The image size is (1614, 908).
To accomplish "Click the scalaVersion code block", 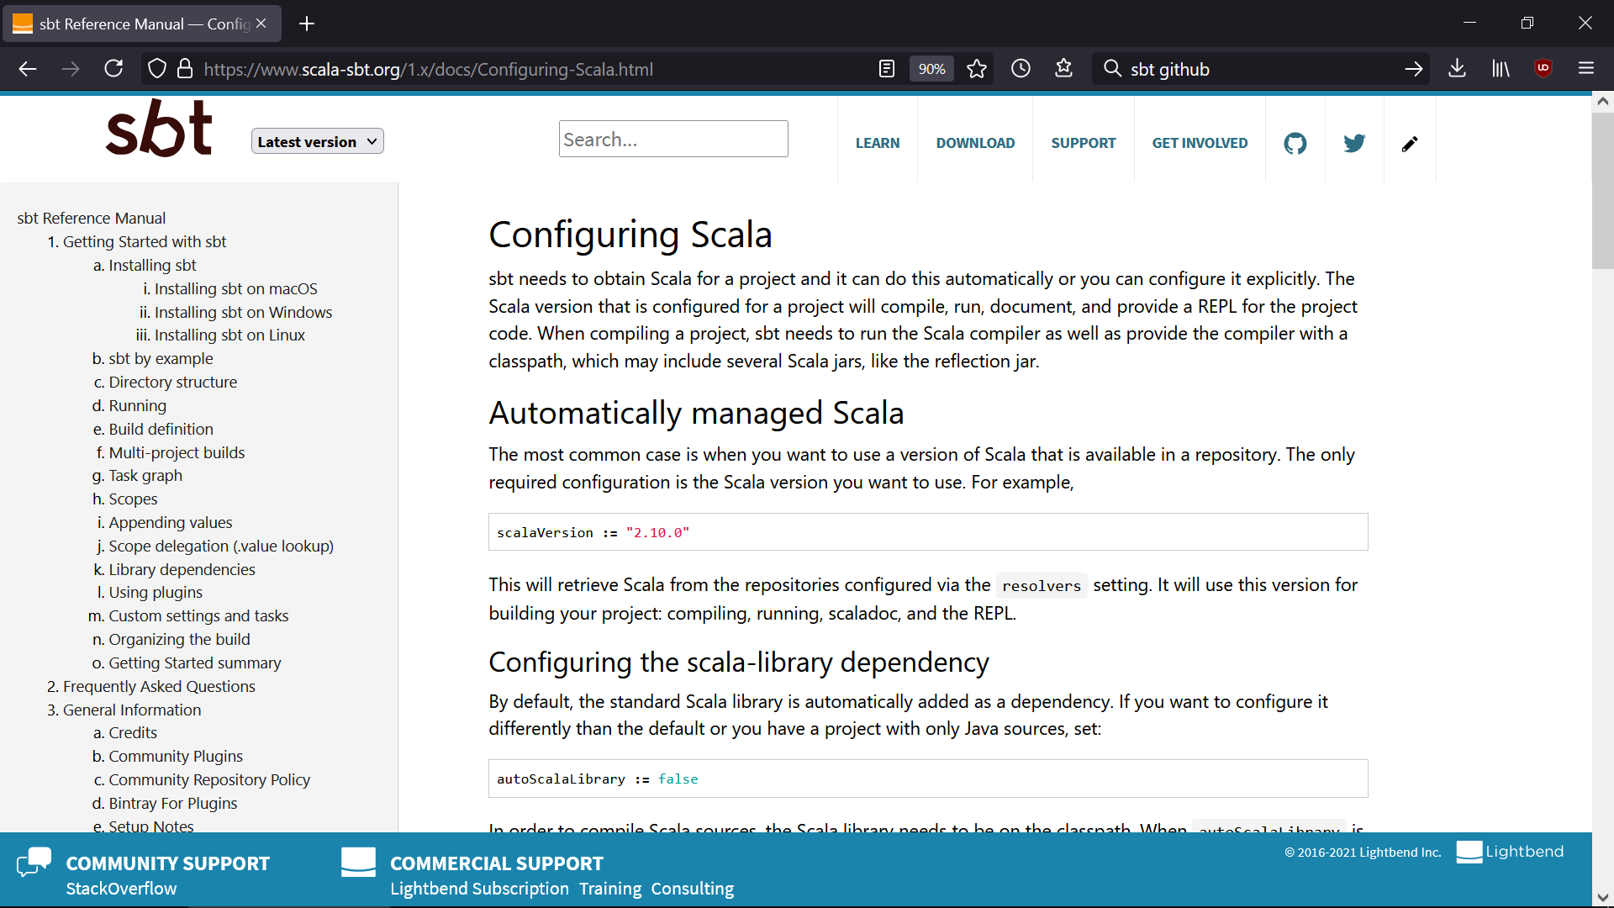I will tap(928, 532).
